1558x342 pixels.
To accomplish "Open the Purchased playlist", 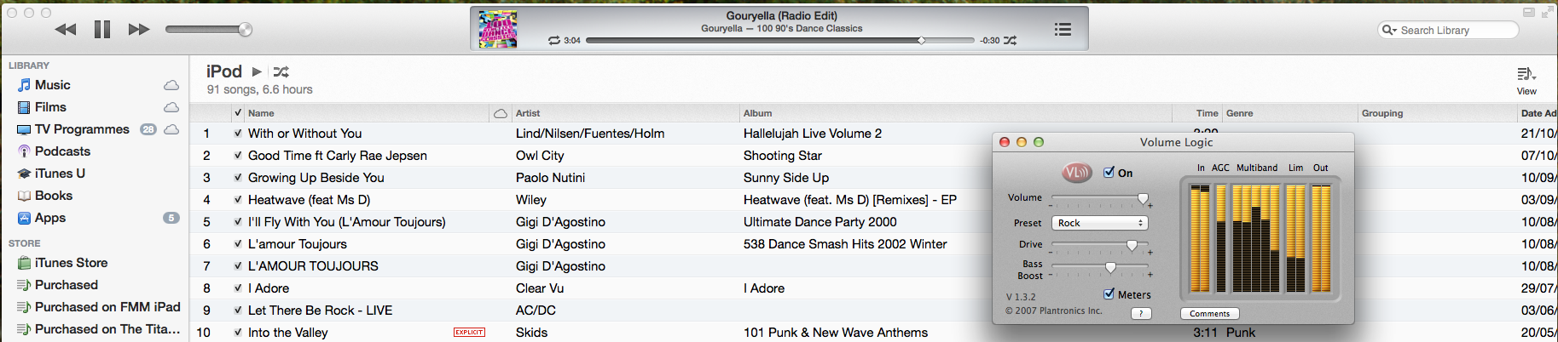I will (x=67, y=285).
